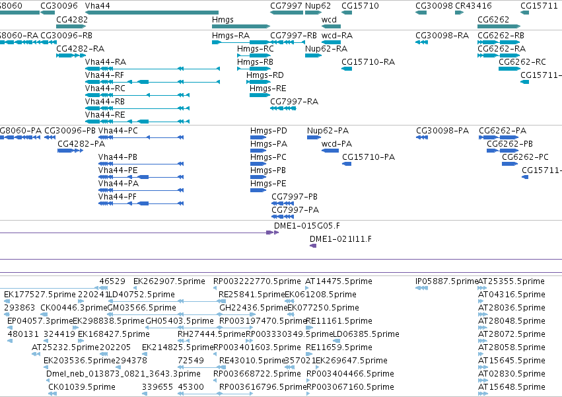Select the CG4282-PA protein label

[81, 144]
